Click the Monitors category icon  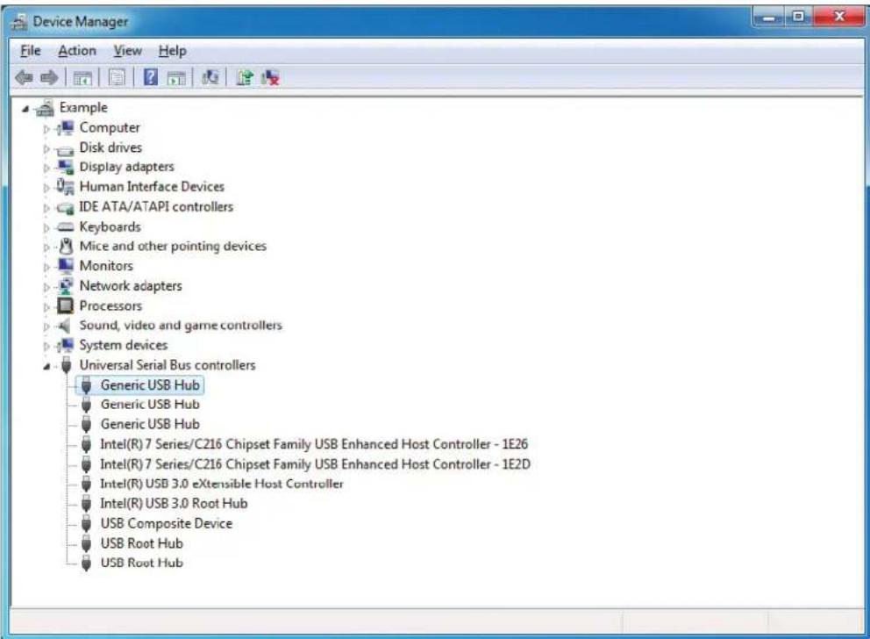66,265
